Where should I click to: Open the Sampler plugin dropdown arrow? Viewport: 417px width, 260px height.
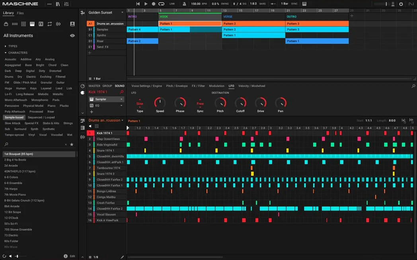[121, 99]
